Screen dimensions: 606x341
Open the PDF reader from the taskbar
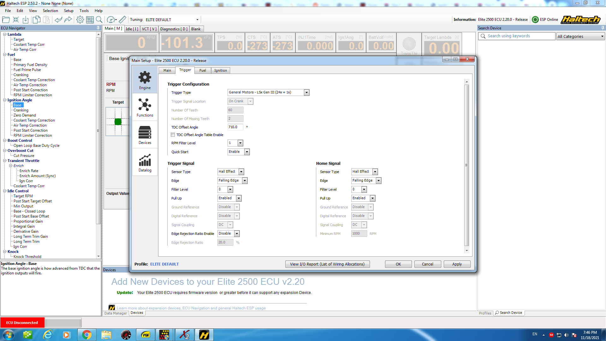point(146,335)
